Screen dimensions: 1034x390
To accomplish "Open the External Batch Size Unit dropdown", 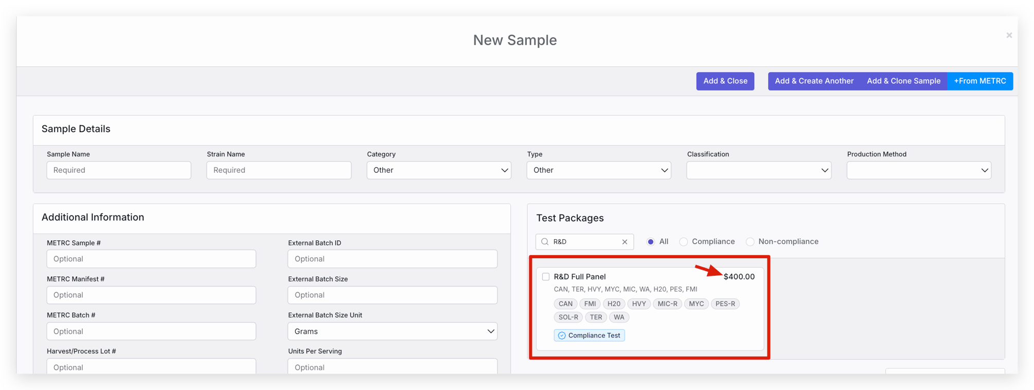I will point(393,331).
